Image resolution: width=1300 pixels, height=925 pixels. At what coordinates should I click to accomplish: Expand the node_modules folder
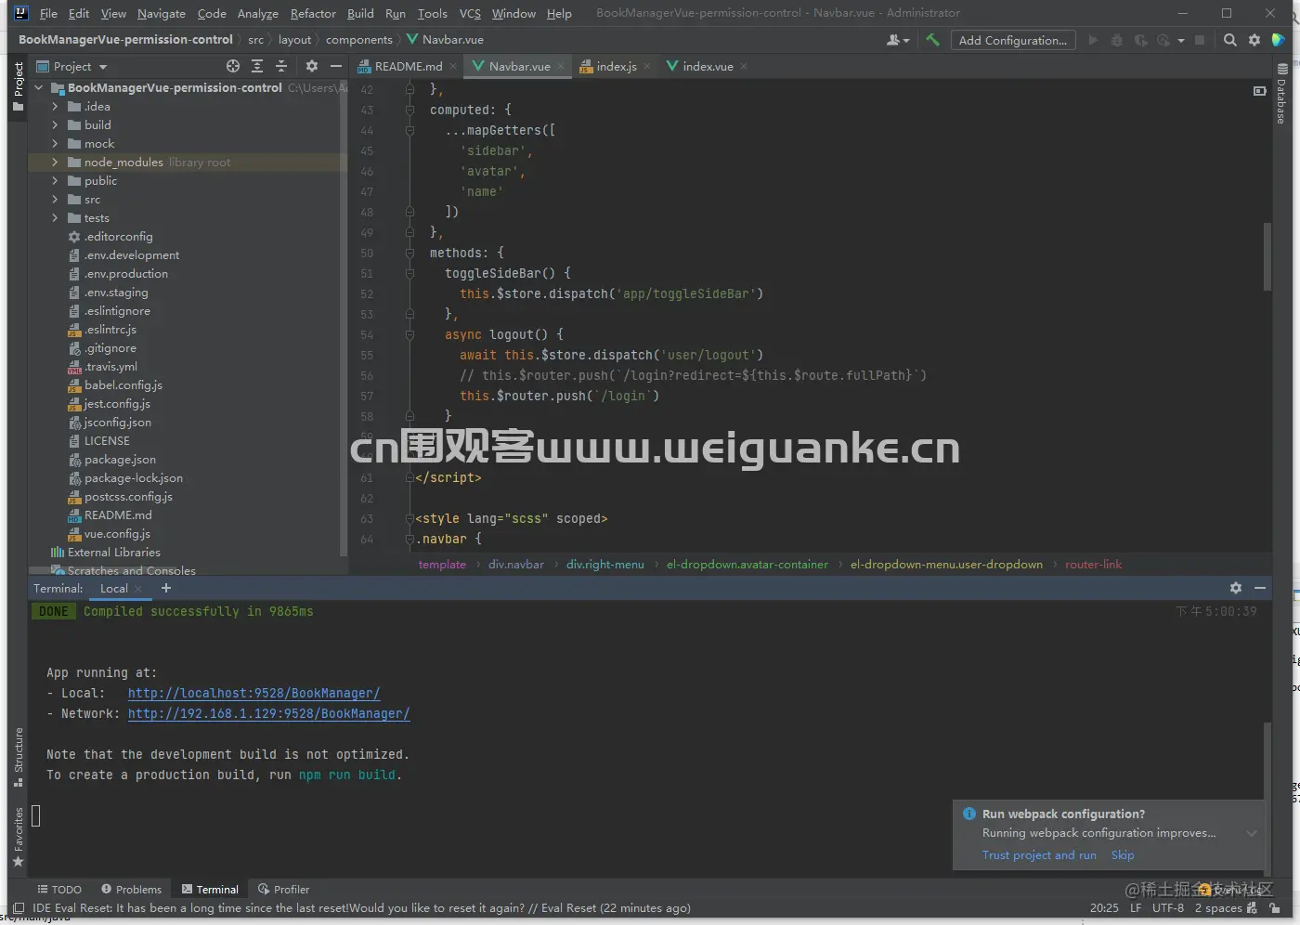[55, 163]
